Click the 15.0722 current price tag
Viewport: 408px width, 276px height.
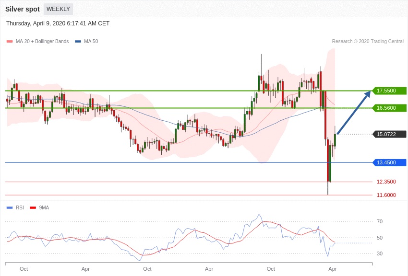tap(389, 134)
